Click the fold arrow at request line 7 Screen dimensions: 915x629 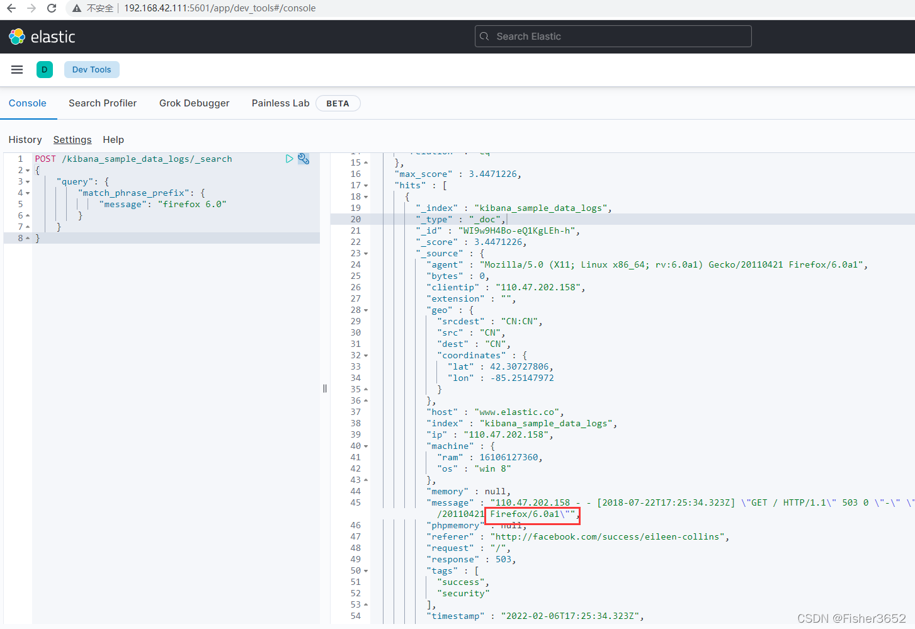coord(28,227)
